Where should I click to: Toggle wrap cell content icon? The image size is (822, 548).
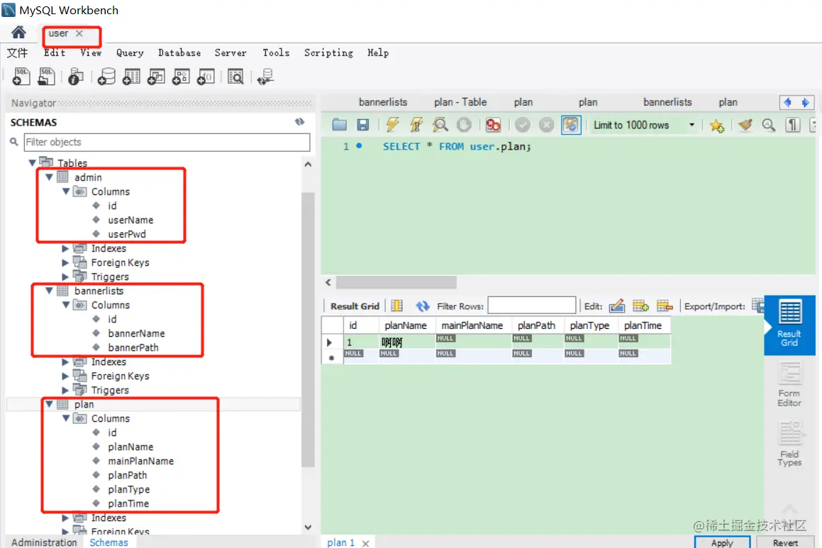point(397,306)
